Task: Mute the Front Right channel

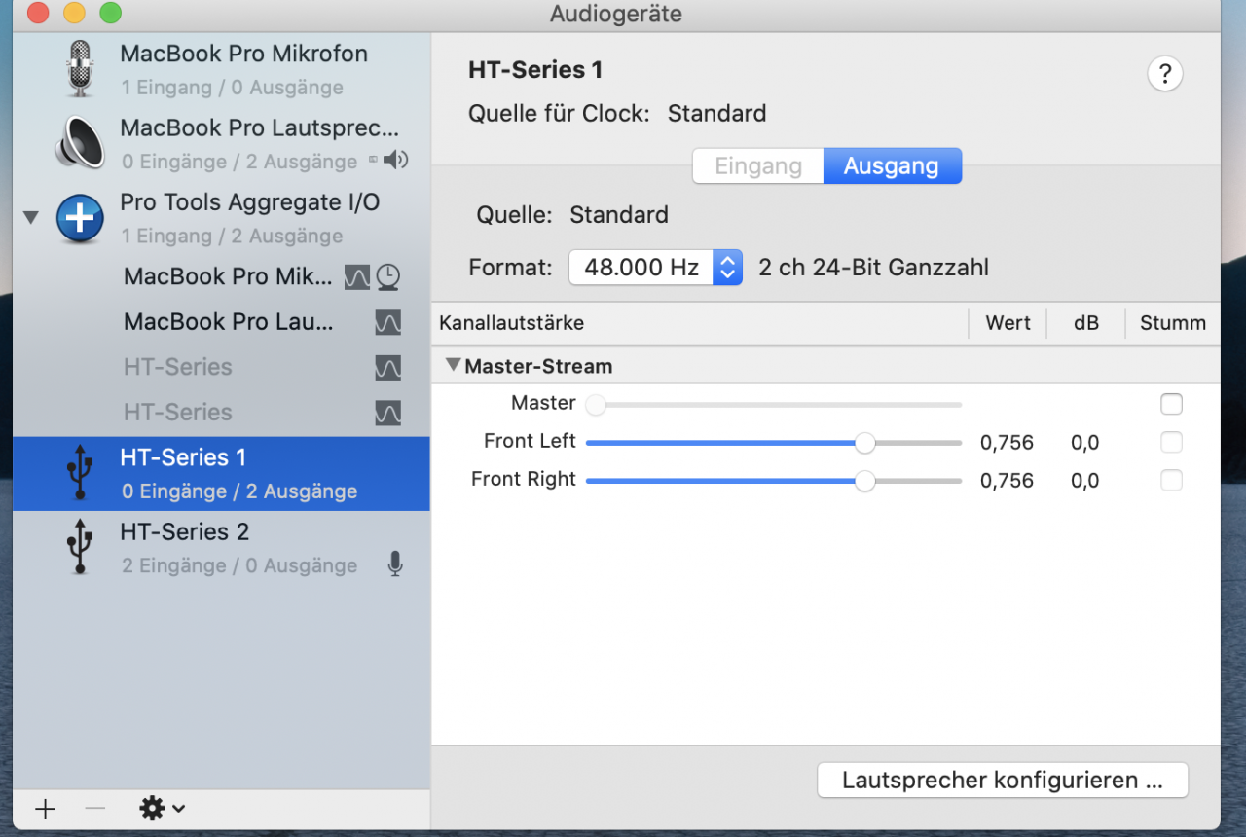Action: [x=1172, y=481]
